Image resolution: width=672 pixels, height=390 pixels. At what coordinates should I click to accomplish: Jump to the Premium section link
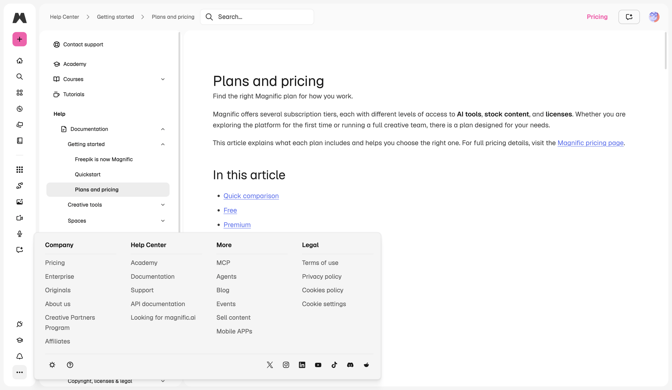point(237,225)
